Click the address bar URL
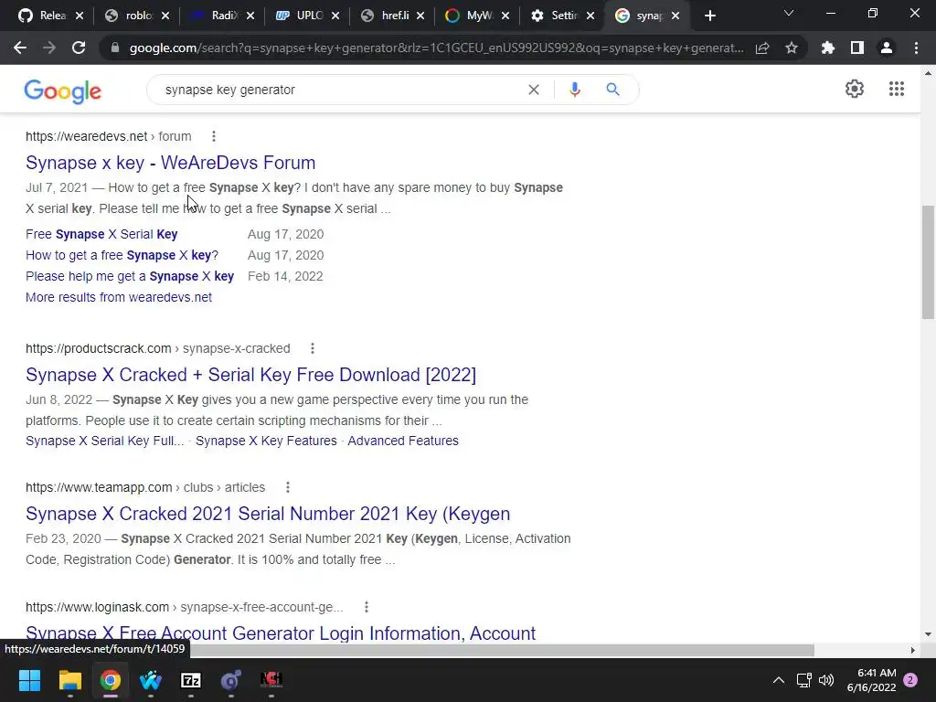The image size is (936, 702). pyautogui.click(x=436, y=48)
